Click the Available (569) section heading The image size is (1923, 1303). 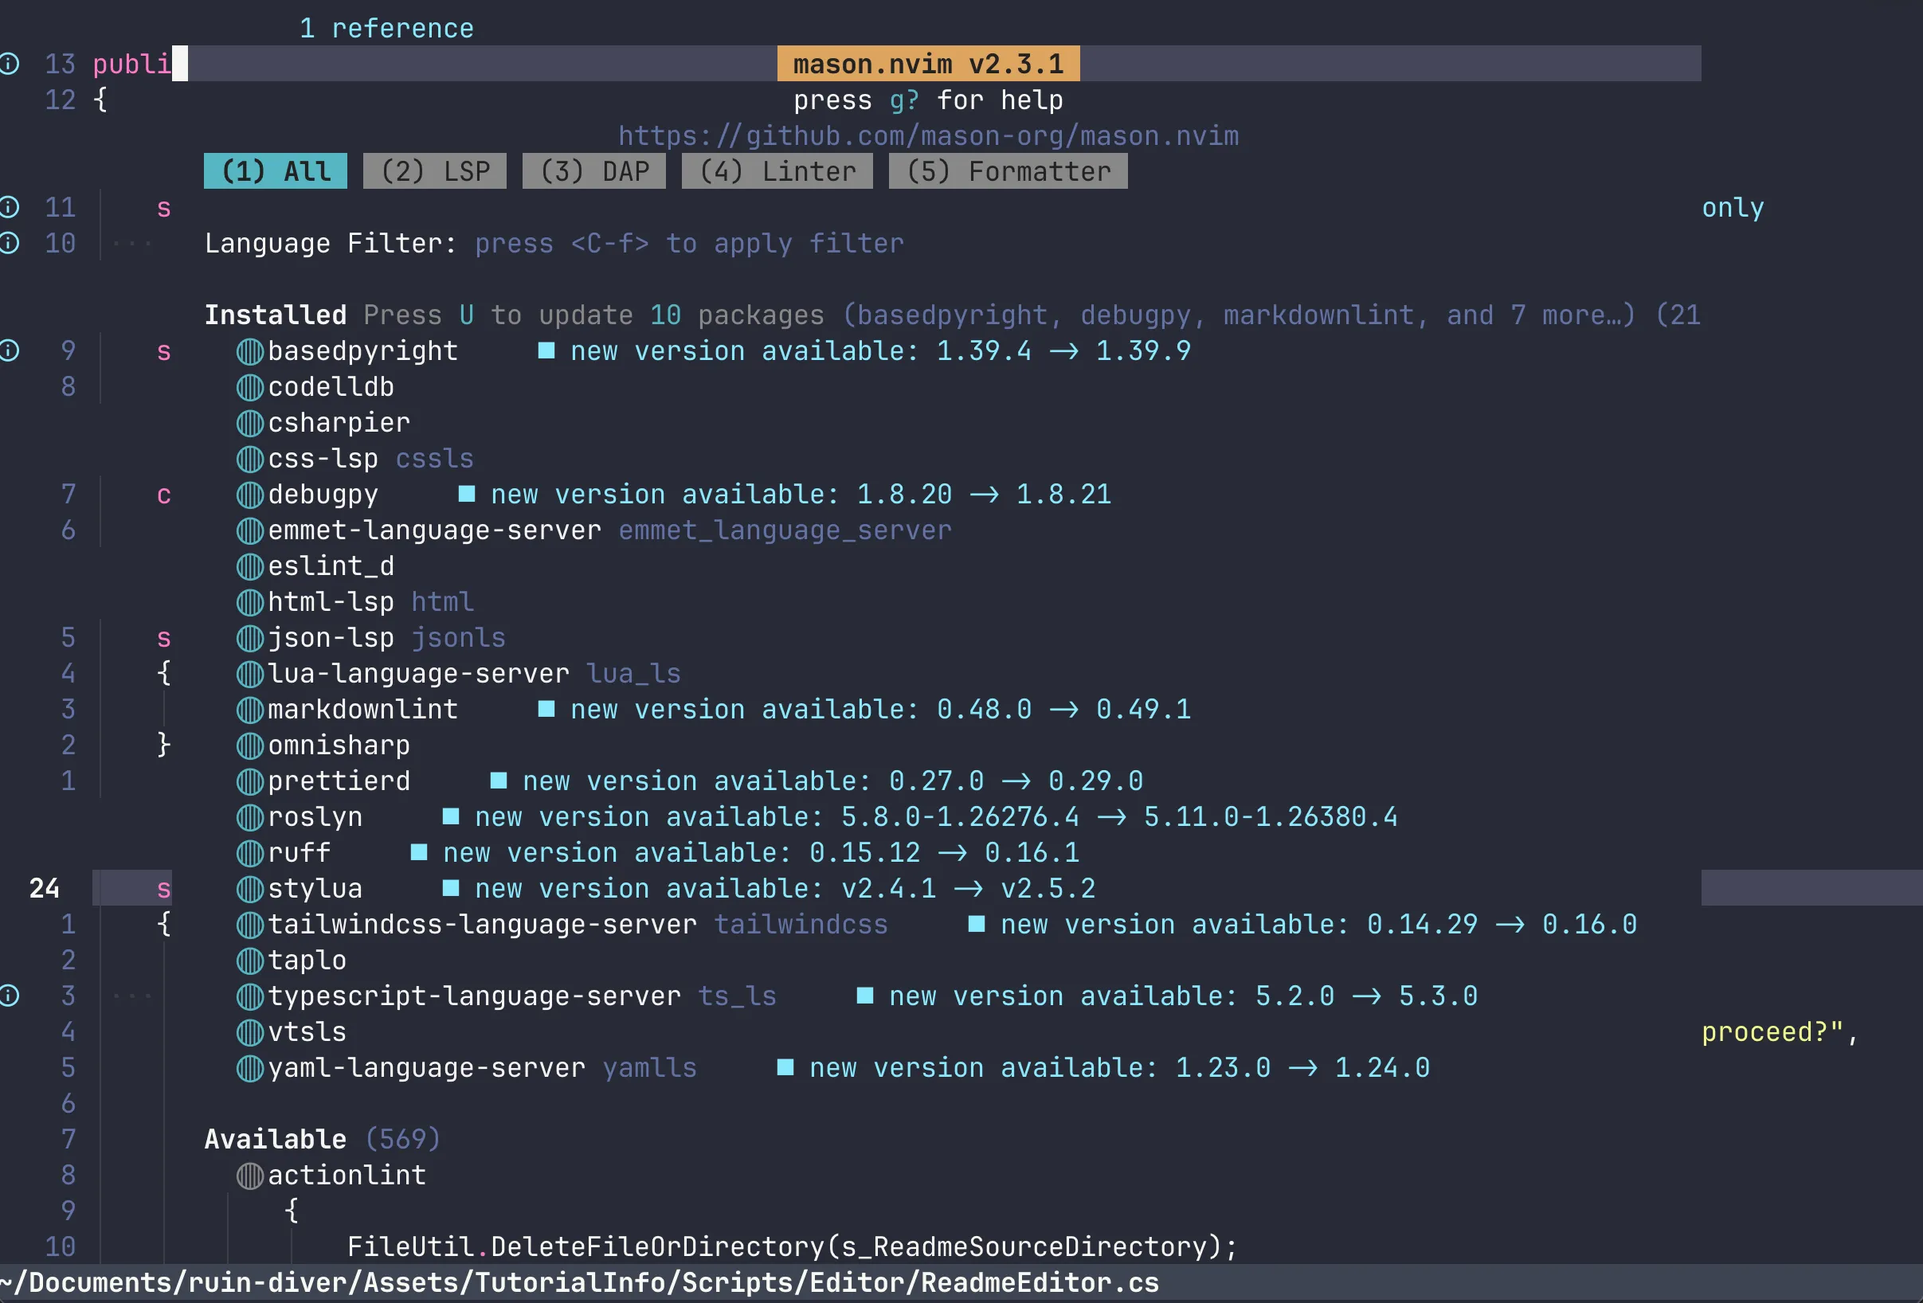click(323, 1140)
